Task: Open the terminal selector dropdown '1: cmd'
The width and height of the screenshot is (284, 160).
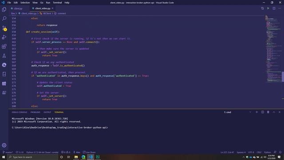Action: click(x=238, y=112)
